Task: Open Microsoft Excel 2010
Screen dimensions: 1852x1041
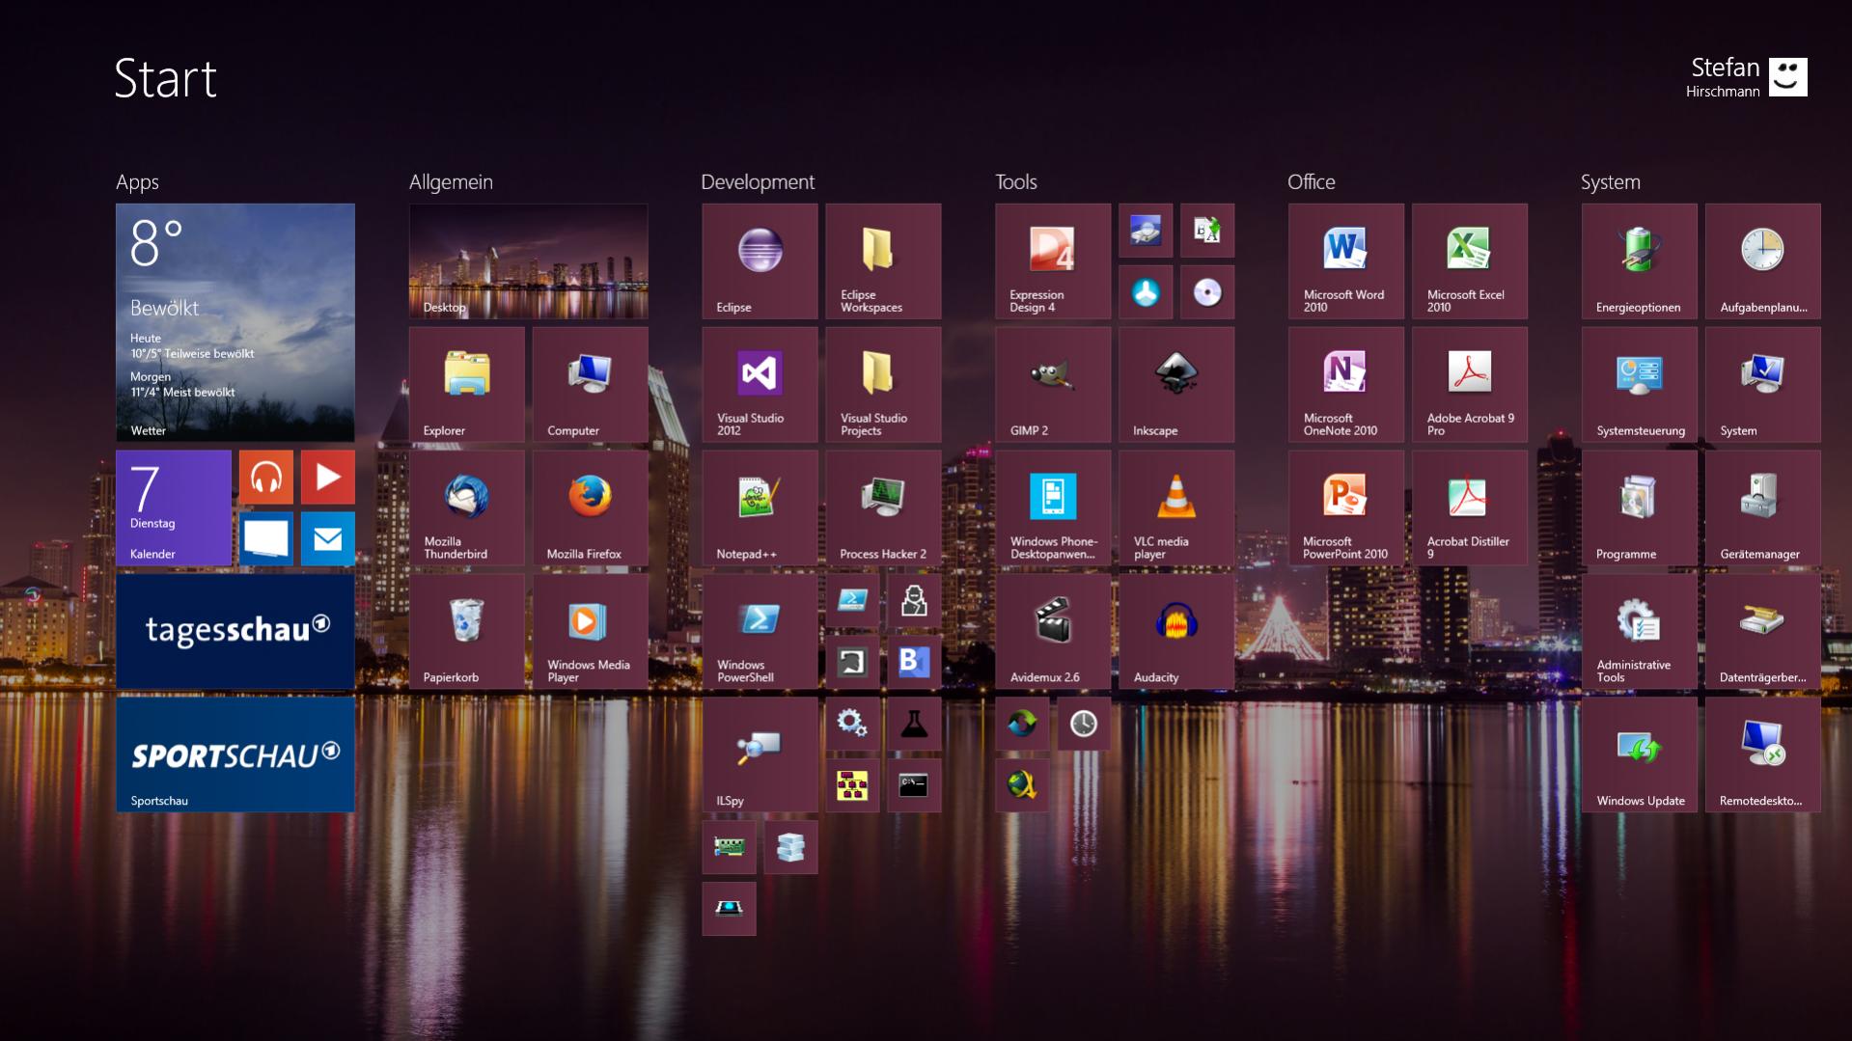Action: pos(1470,260)
